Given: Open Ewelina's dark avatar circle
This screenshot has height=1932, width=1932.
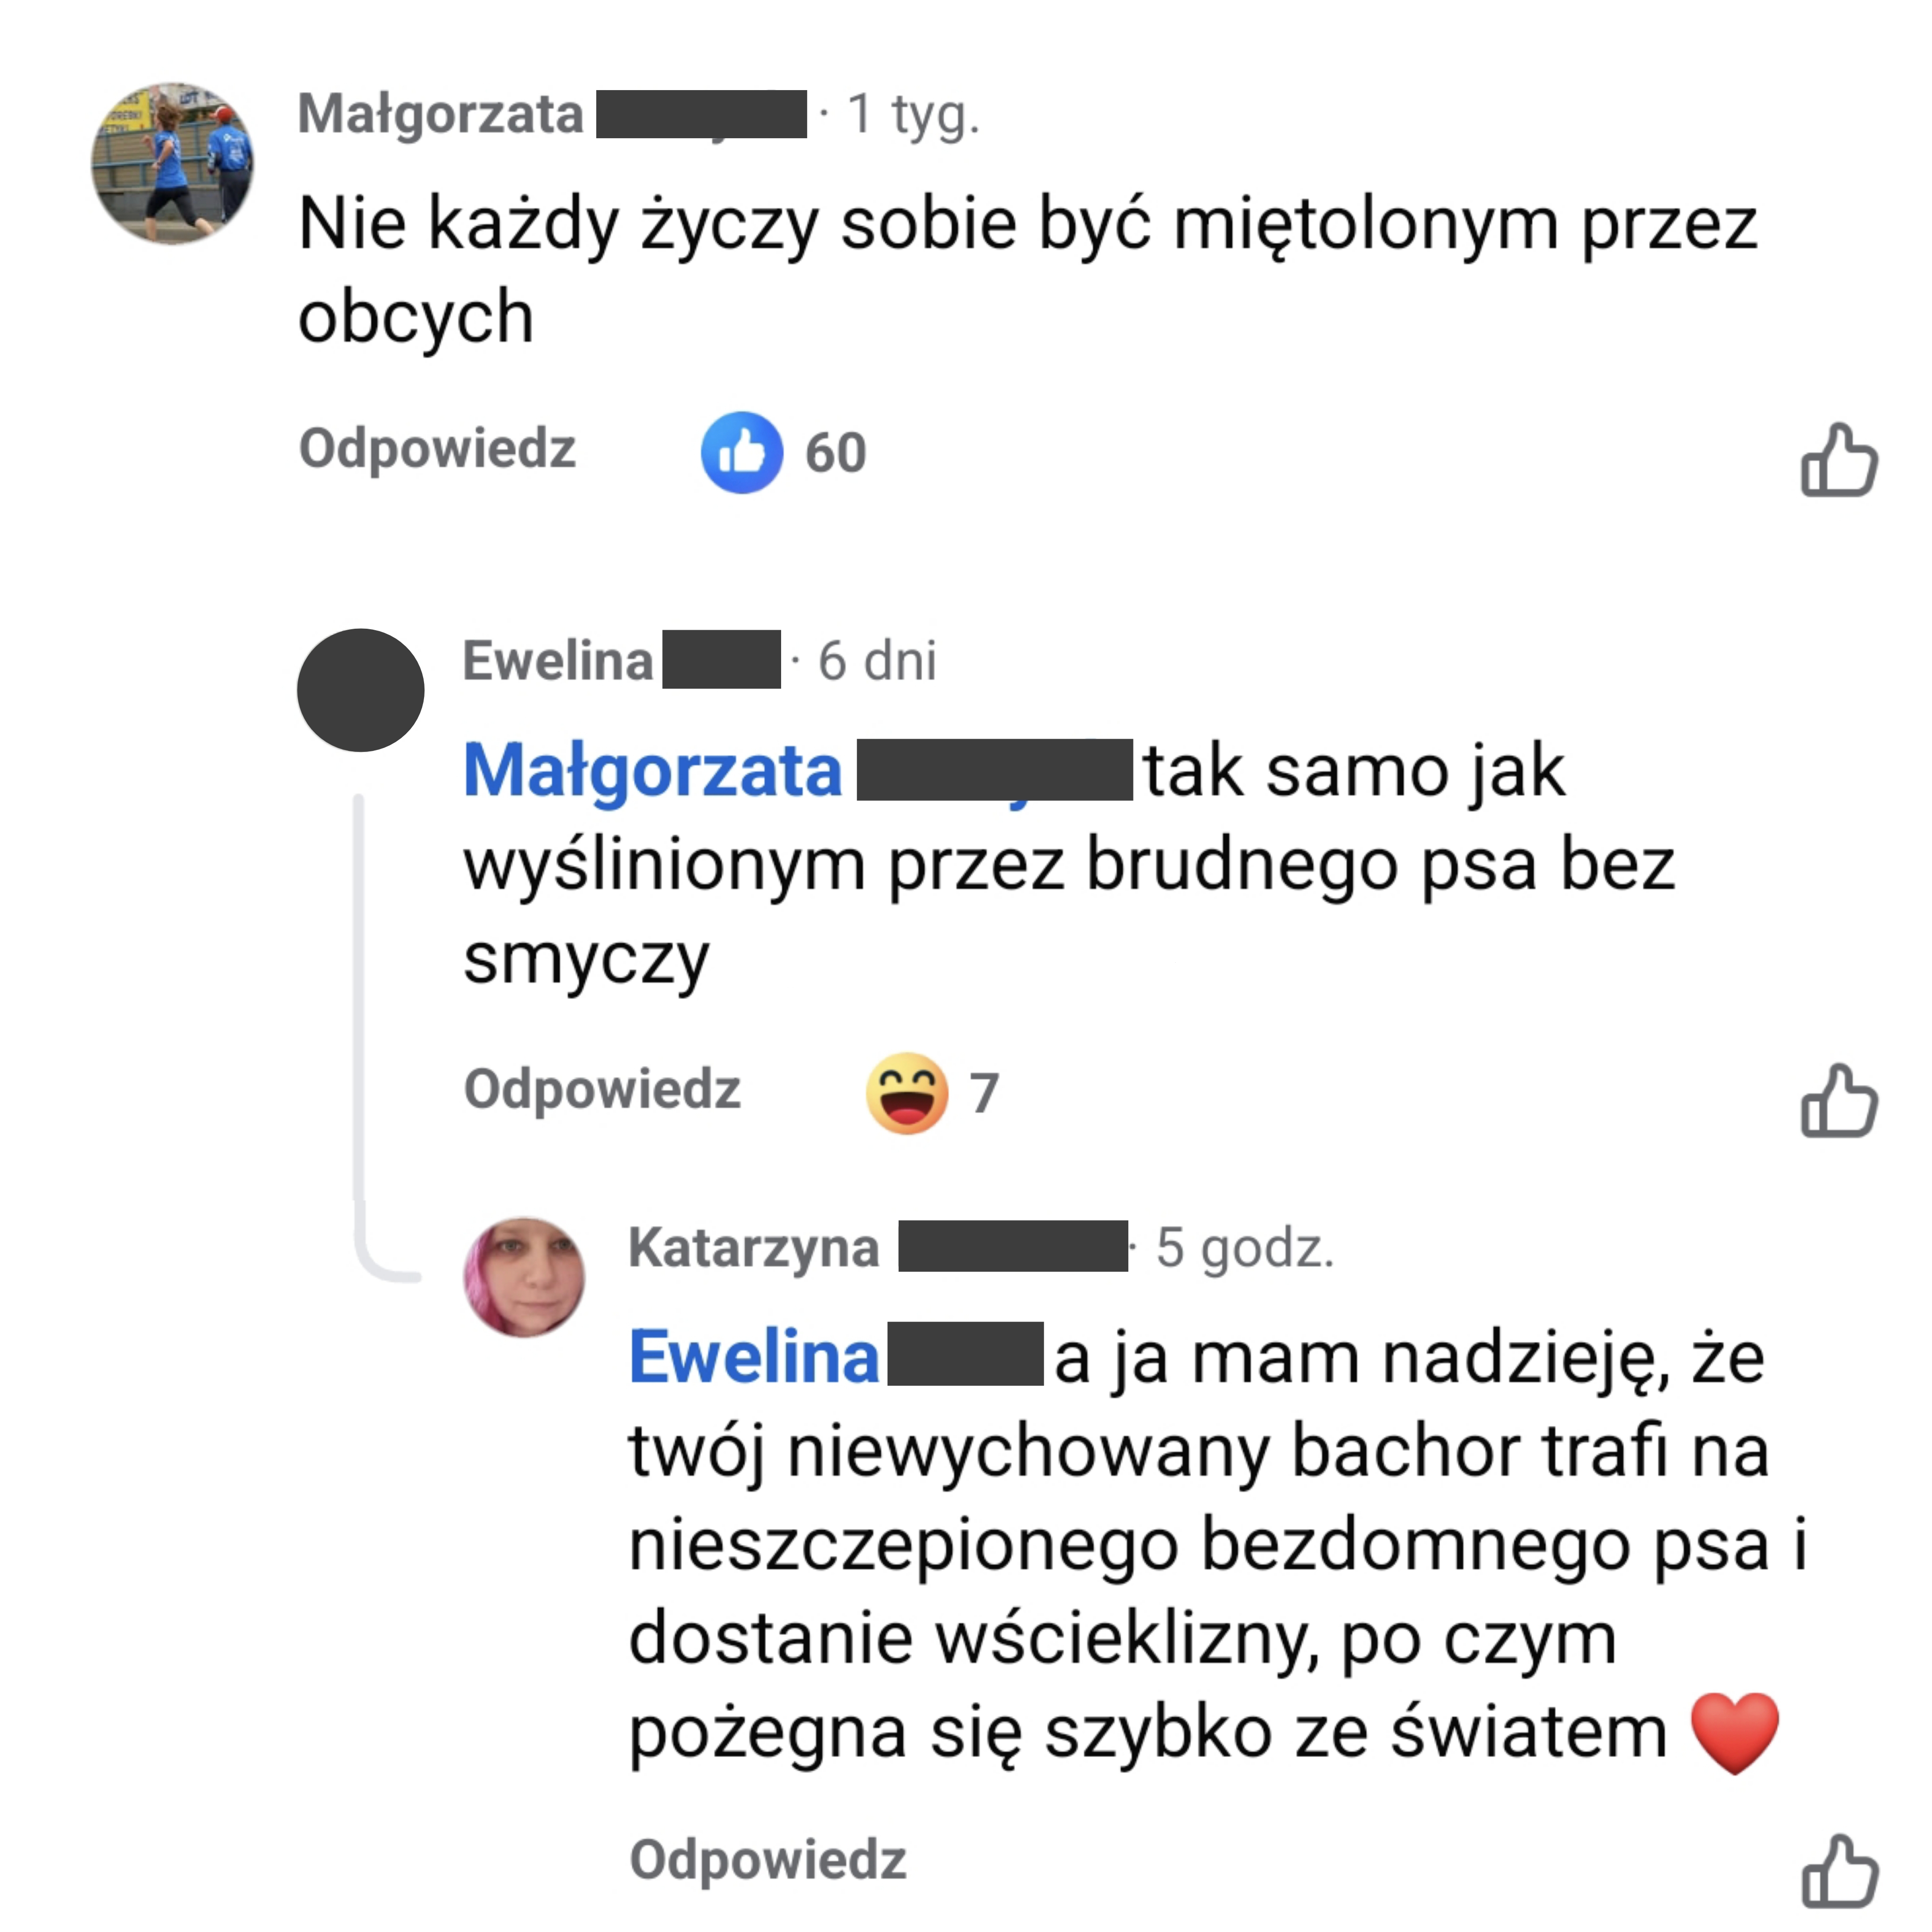Looking at the screenshot, I should (x=361, y=690).
